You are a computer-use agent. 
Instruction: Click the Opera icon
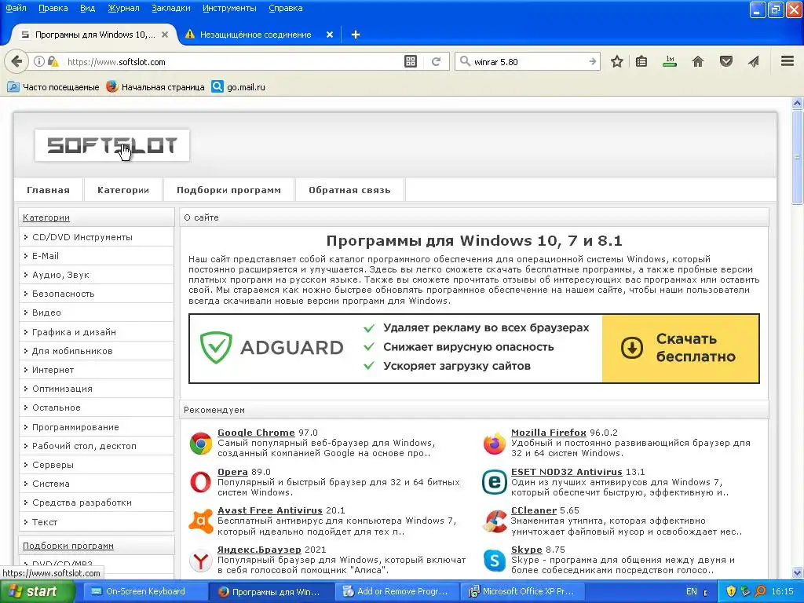click(200, 482)
